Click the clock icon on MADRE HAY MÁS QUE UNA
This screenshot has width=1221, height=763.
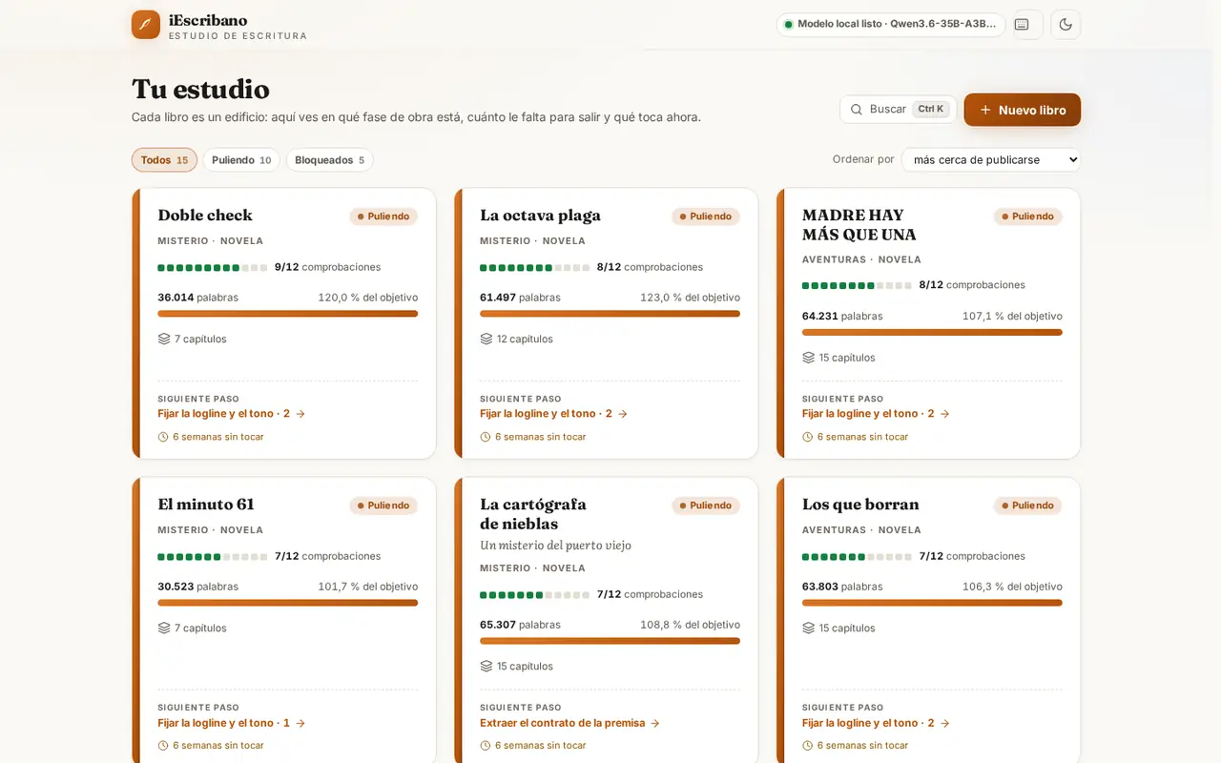click(x=808, y=437)
